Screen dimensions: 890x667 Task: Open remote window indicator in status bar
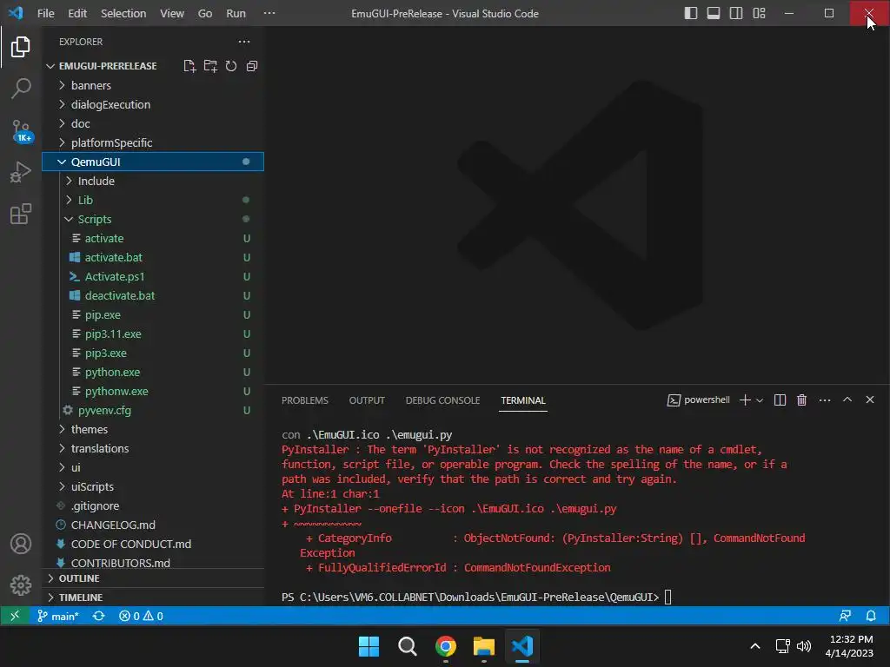(x=15, y=616)
